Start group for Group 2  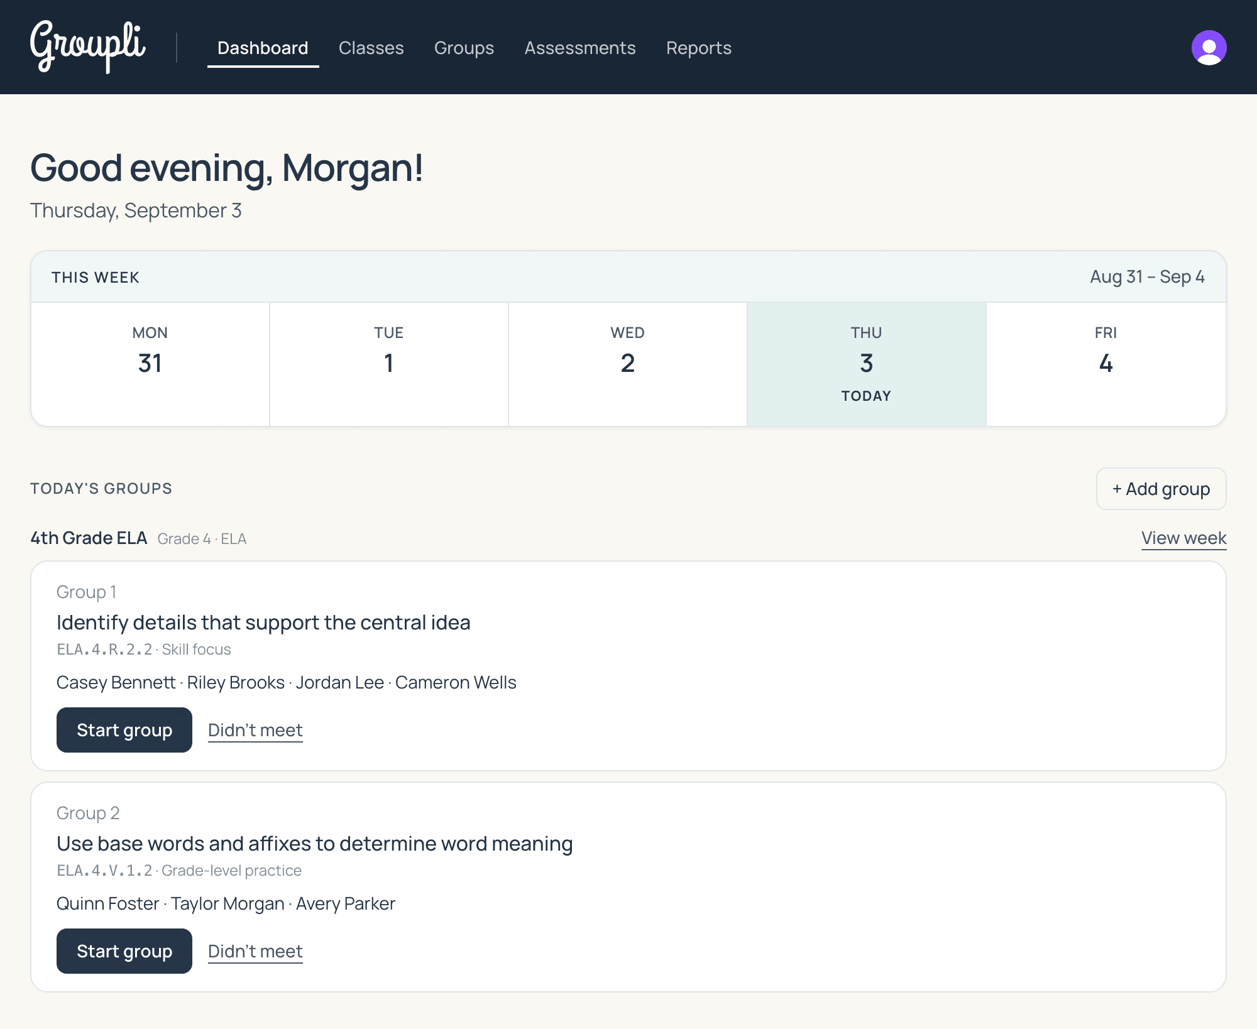(124, 951)
